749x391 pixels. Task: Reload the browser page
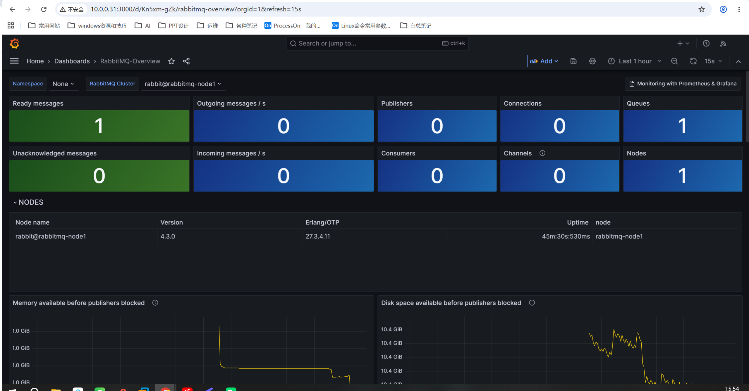pos(44,9)
